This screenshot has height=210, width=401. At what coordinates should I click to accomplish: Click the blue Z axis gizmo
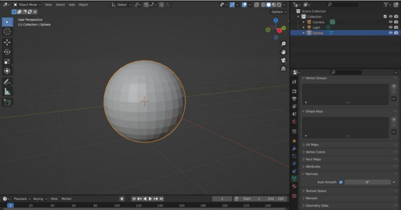pyautogui.click(x=276, y=20)
